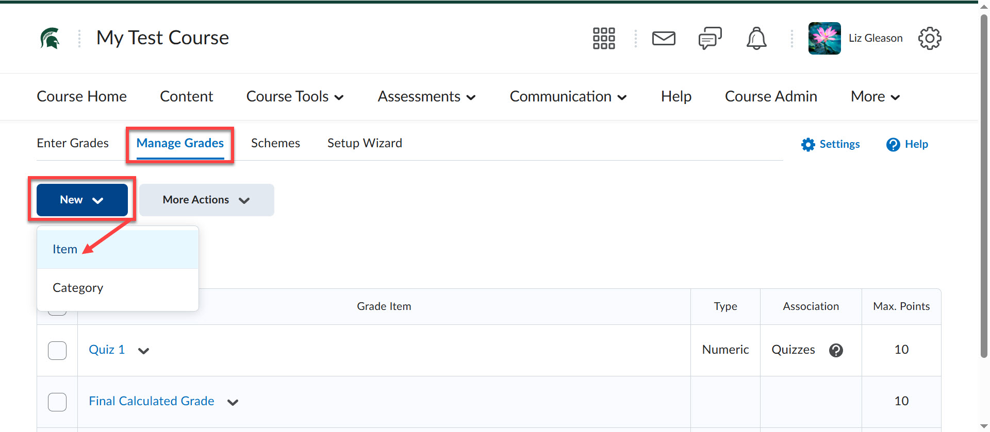This screenshot has height=432, width=990.
Task: Open the grades Help link
Action: 907,144
